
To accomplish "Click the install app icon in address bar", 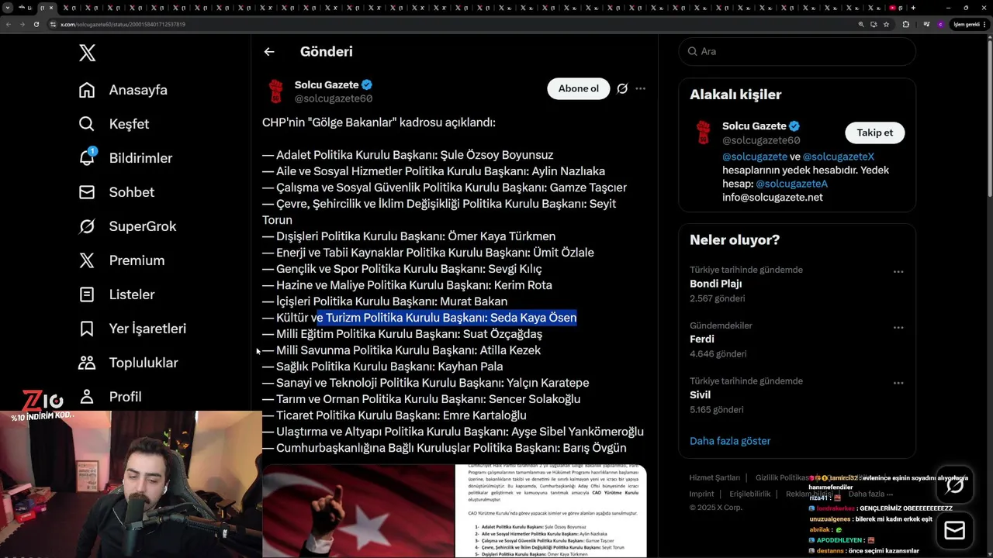I will click(x=874, y=24).
